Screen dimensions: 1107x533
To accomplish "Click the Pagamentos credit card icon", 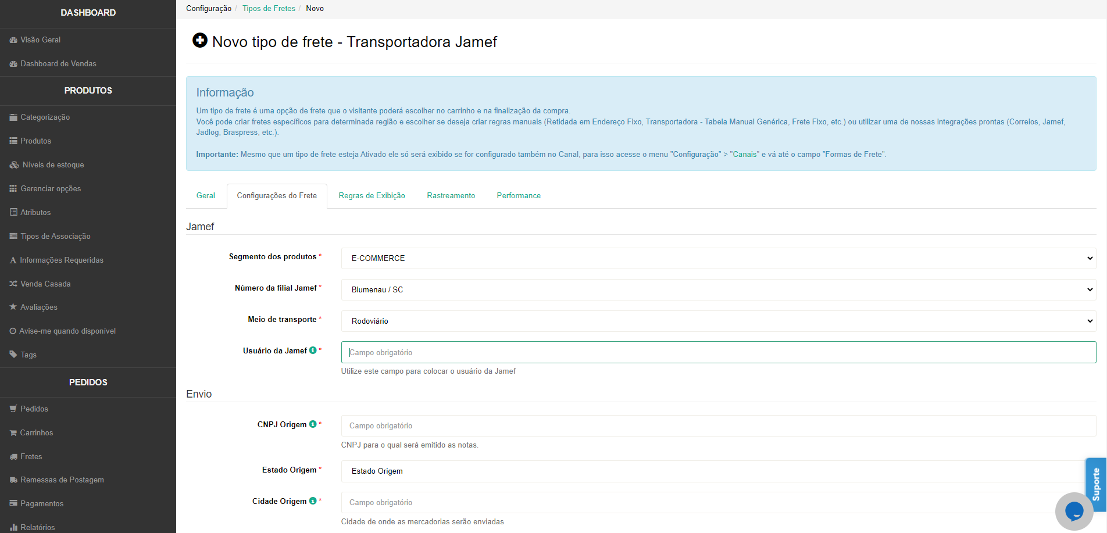I will pos(13,503).
